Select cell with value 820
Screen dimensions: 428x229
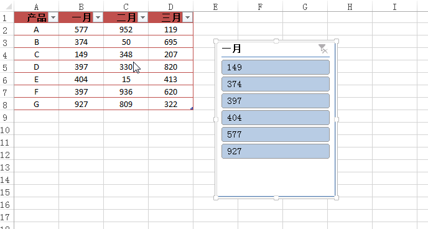pos(170,67)
